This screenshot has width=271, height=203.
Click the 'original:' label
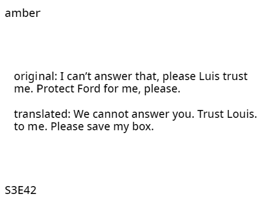36,77
